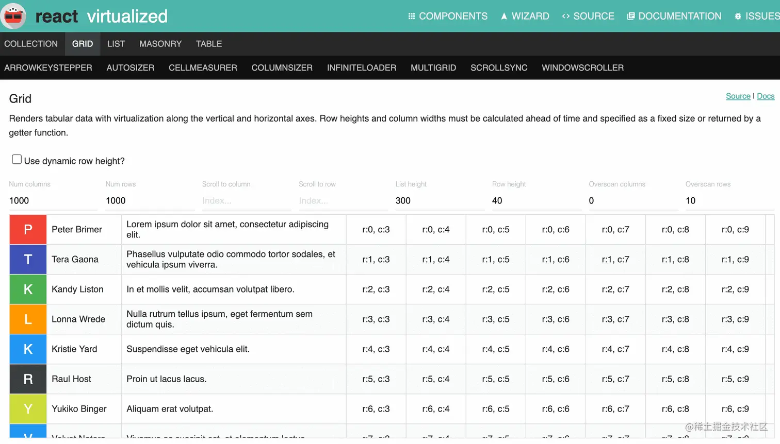
Task: Click grid cell r:0, c:9
Action: click(x=735, y=230)
